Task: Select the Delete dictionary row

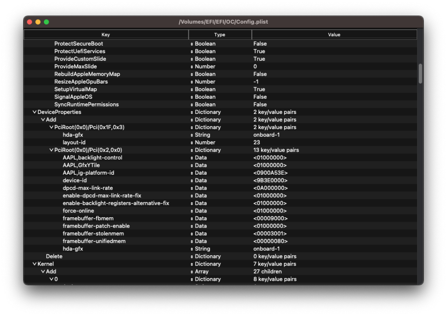Action: [x=54, y=257]
